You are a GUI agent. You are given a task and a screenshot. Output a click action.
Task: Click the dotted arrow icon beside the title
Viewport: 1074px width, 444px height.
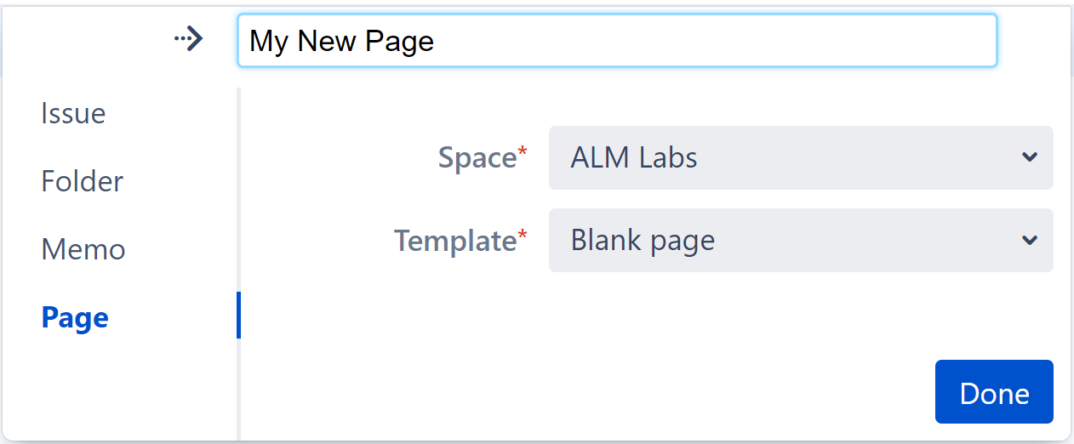click(x=188, y=39)
